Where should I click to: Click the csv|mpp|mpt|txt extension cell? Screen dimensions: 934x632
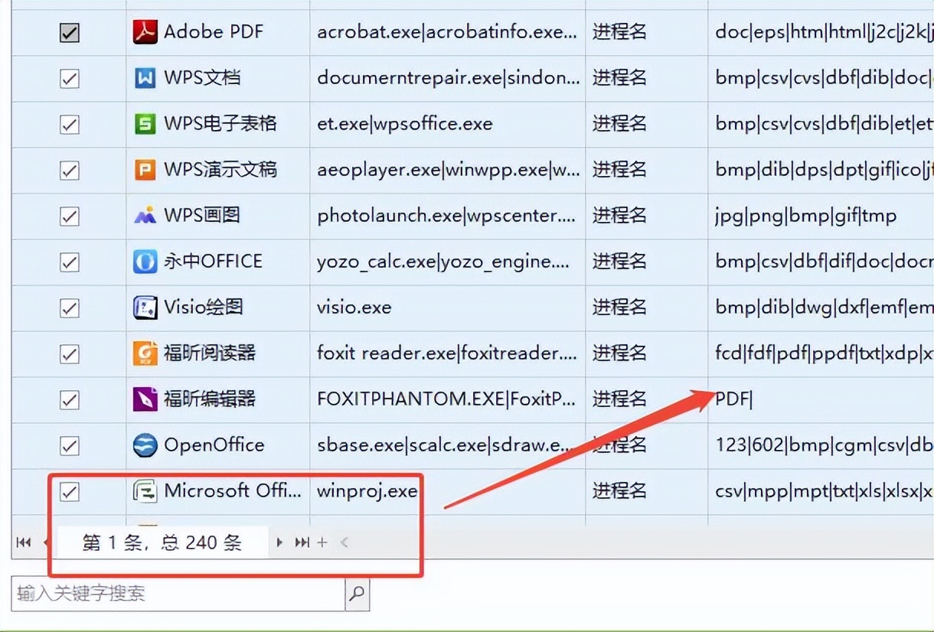click(821, 491)
